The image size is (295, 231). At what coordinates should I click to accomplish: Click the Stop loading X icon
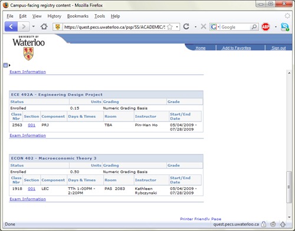tap(204, 27)
